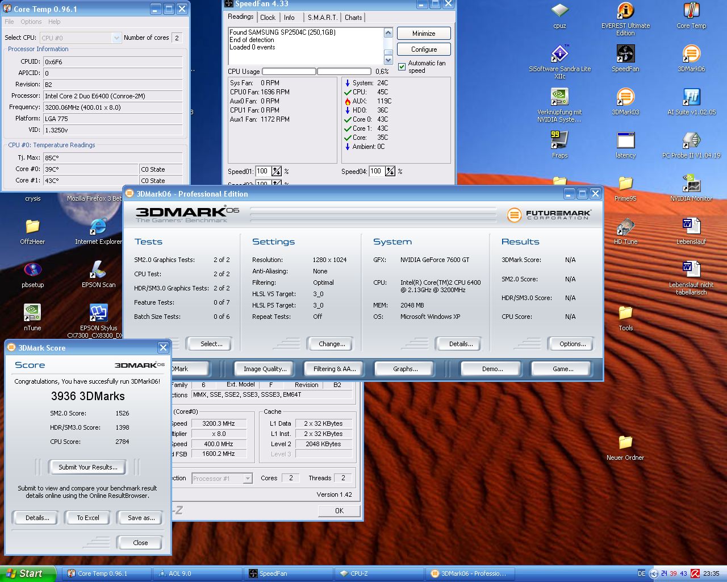Screen dimensions: 727x582
Task: Open Image Quality... in 3DMark06
Action: point(265,369)
